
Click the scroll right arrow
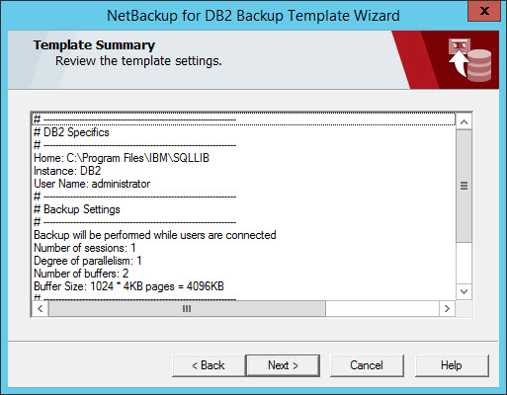447,309
